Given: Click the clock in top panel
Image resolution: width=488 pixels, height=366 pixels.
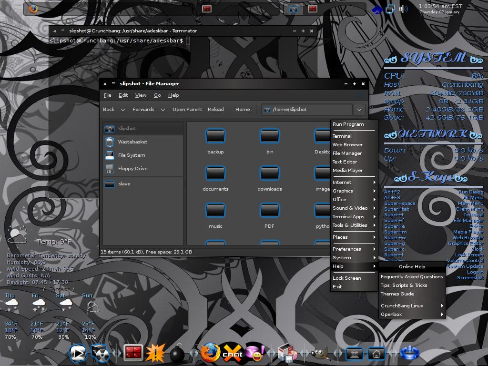Looking at the screenshot, I should pyautogui.click(x=440, y=9).
